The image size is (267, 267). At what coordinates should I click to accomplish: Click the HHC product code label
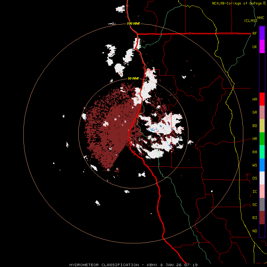[x=261, y=18]
